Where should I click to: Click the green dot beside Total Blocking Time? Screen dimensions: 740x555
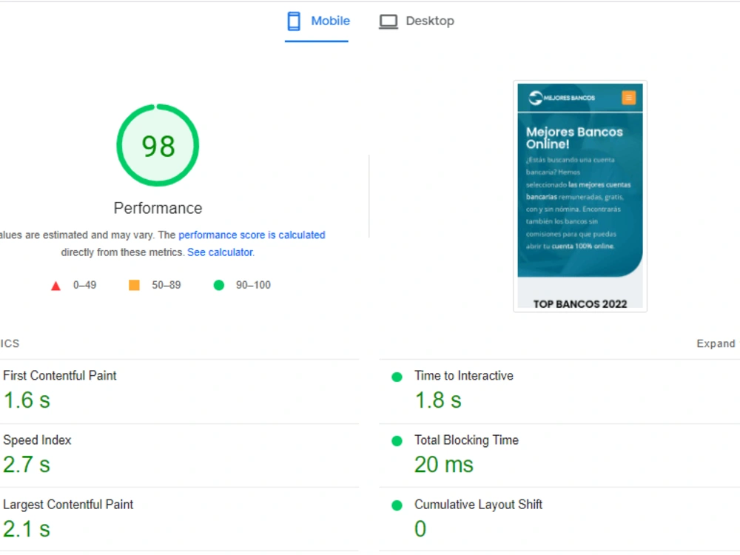coord(397,441)
